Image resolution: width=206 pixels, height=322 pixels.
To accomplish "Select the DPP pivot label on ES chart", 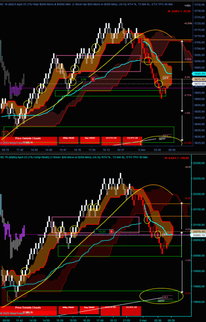I will pyautogui.click(x=165, y=78).
